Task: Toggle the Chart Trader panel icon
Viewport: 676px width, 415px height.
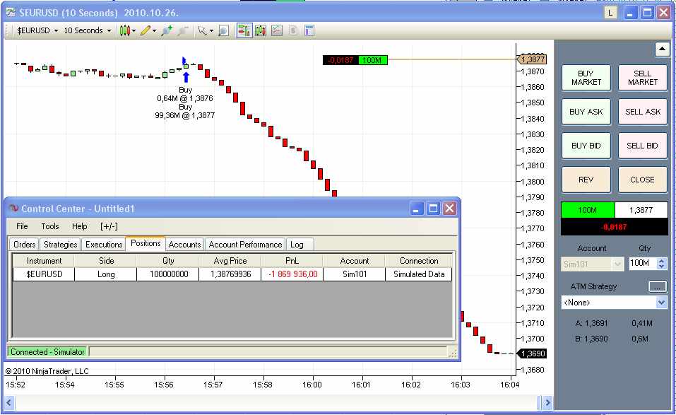Action: (244, 30)
